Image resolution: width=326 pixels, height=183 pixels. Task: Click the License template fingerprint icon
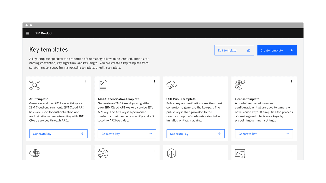pos(240,85)
